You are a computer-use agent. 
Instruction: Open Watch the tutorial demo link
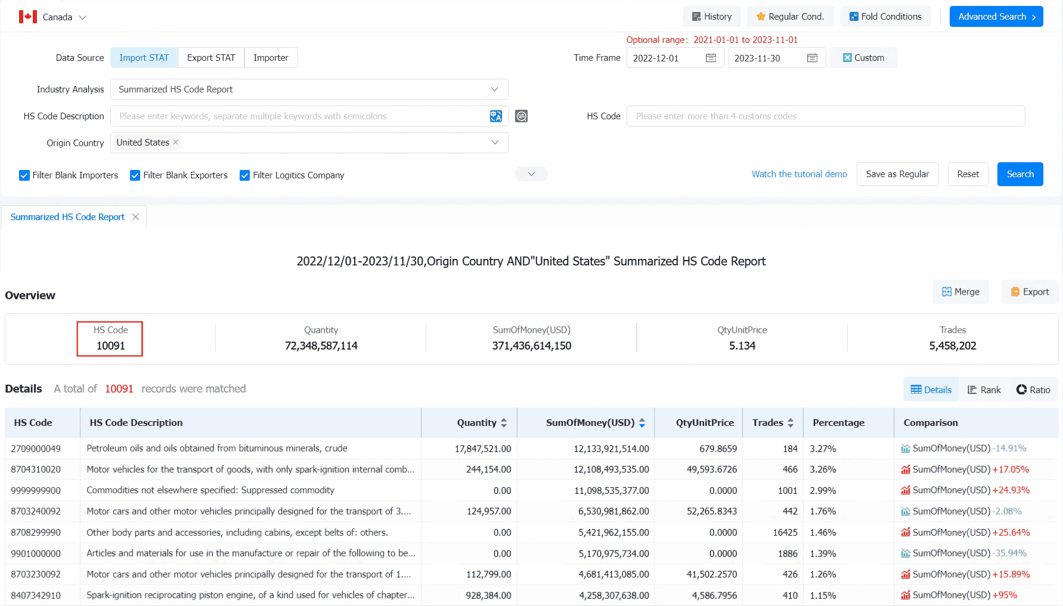point(799,174)
